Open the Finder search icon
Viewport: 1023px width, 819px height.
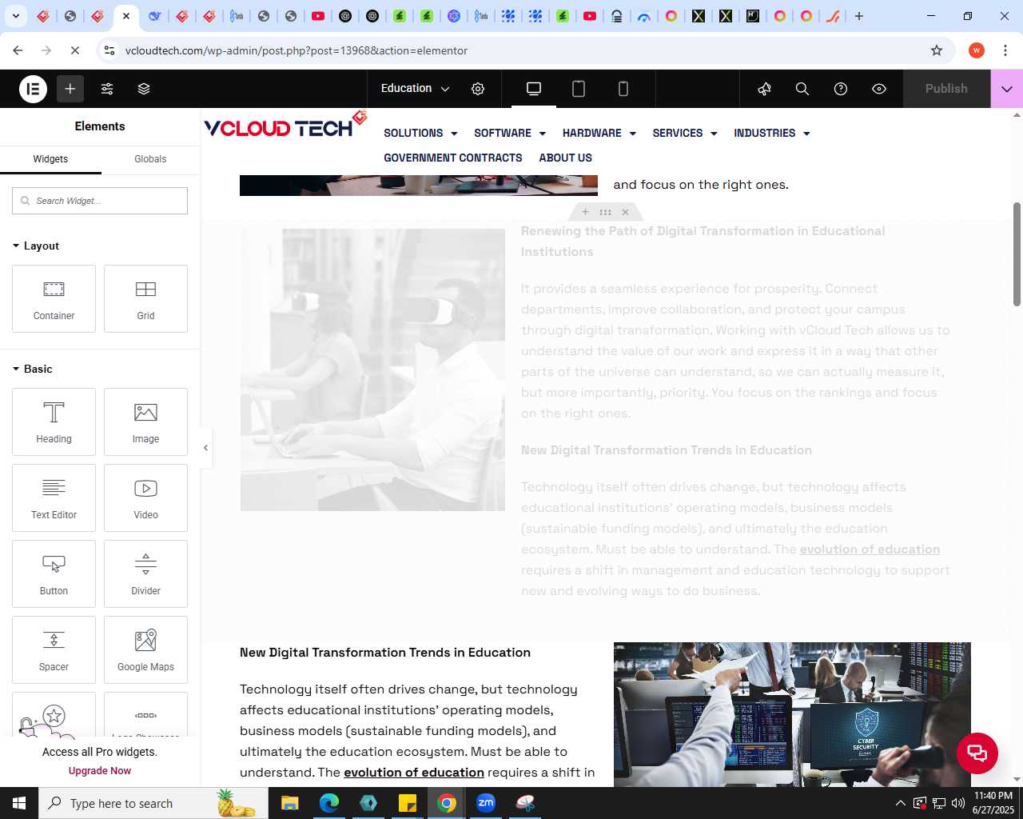[802, 89]
